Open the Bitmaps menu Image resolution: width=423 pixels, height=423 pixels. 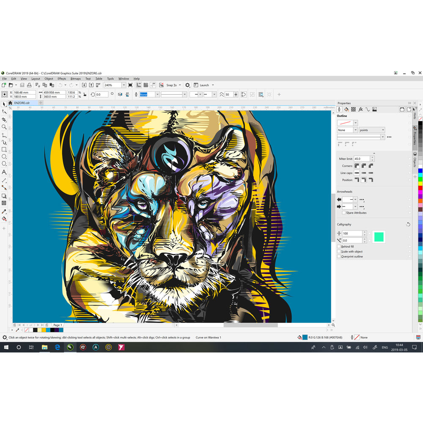(75, 79)
